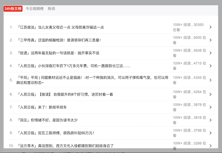222x153 pixels.
Task: Open 自我提升的8个好习惯 article
Action: point(65,94)
